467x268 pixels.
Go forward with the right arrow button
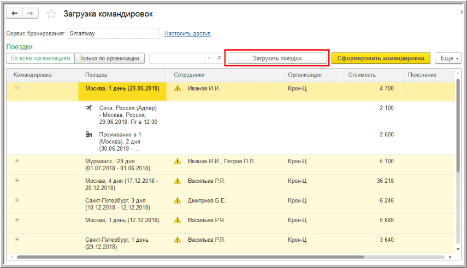(31, 14)
